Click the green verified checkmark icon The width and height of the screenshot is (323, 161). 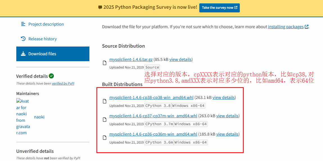pyautogui.click(x=51, y=76)
